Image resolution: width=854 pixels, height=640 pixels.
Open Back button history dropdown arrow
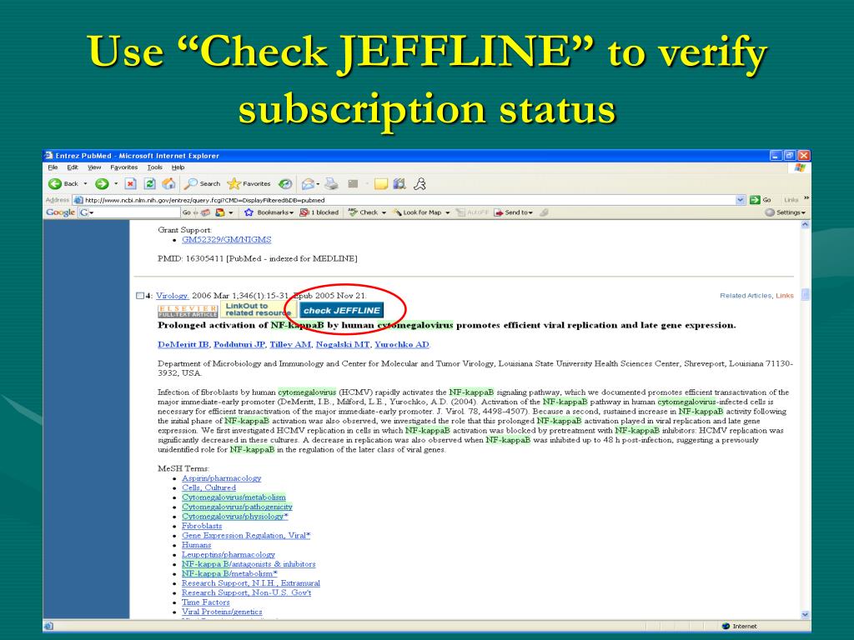coord(86,184)
